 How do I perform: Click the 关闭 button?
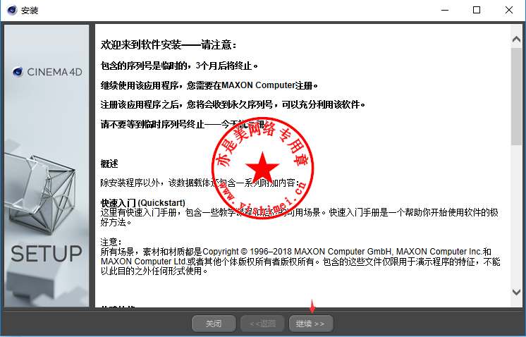[214, 324]
